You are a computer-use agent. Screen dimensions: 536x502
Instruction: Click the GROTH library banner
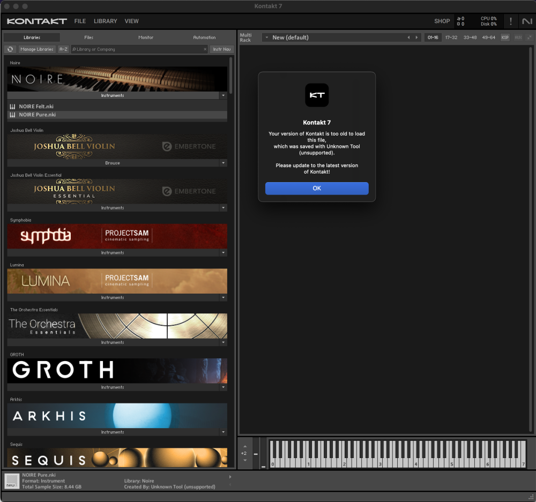pyautogui.click(x=117, y=370)
